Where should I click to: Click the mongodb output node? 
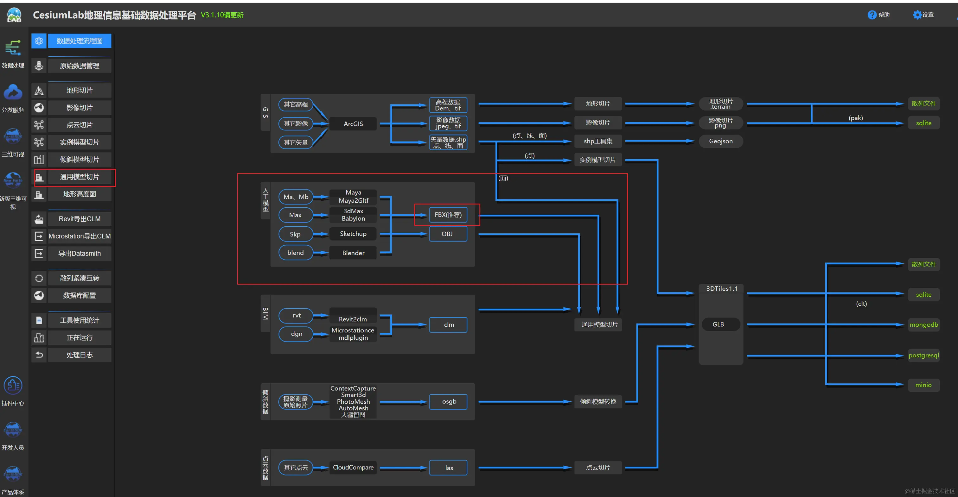click(x=924, y=325)
